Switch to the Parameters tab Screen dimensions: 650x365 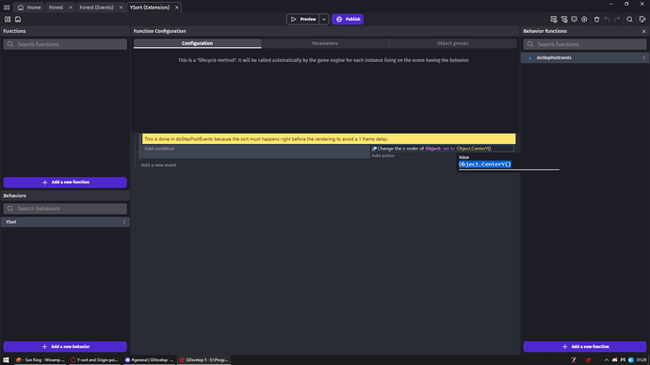(x=325, y=43)
